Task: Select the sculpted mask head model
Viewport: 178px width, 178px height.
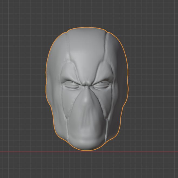Action: (87, 89)
